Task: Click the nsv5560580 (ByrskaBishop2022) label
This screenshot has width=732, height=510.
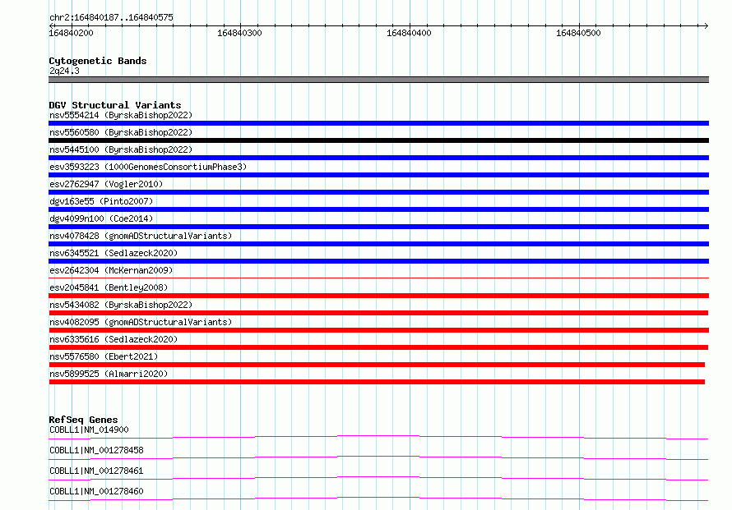Action: [x=121, y=132]
